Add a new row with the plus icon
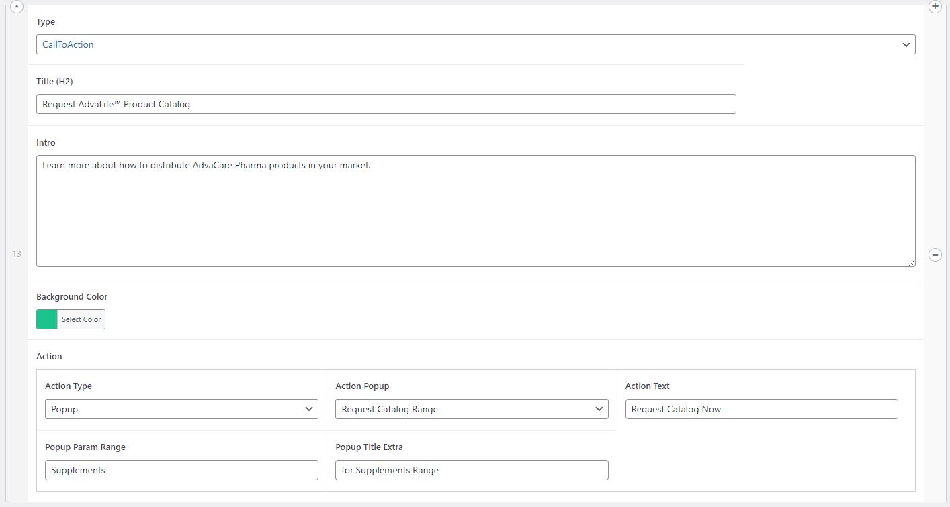This screenshot has height=507, width=950. click(935, 6)
